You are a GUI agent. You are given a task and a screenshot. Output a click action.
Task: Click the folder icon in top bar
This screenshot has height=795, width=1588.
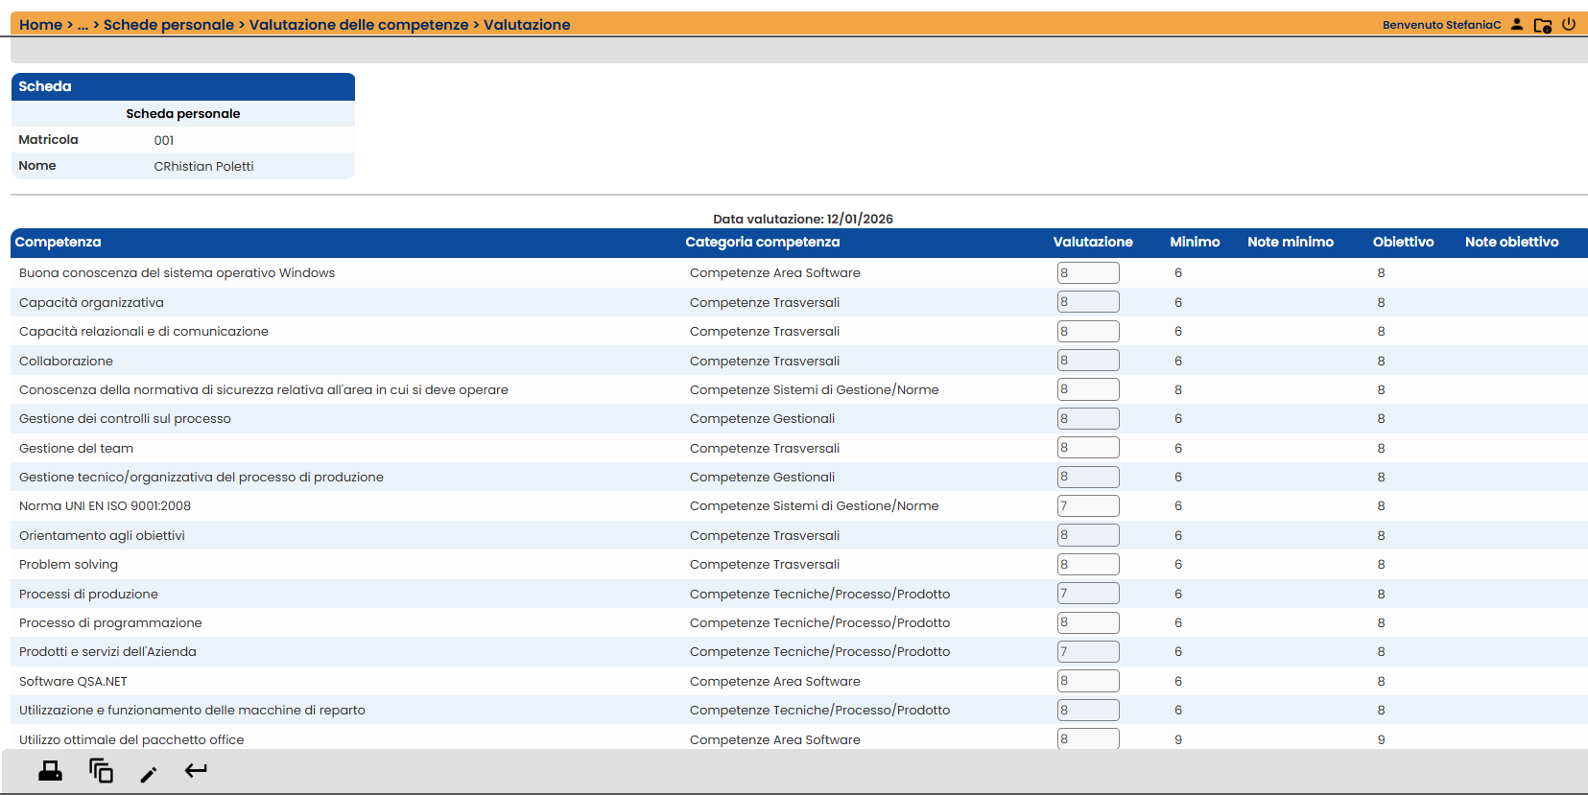(1543, 25)
